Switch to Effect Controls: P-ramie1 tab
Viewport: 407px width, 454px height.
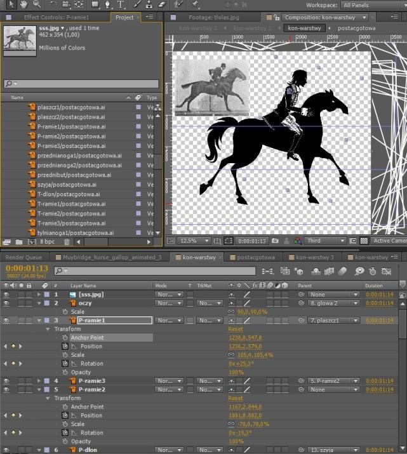pos(57,17)
